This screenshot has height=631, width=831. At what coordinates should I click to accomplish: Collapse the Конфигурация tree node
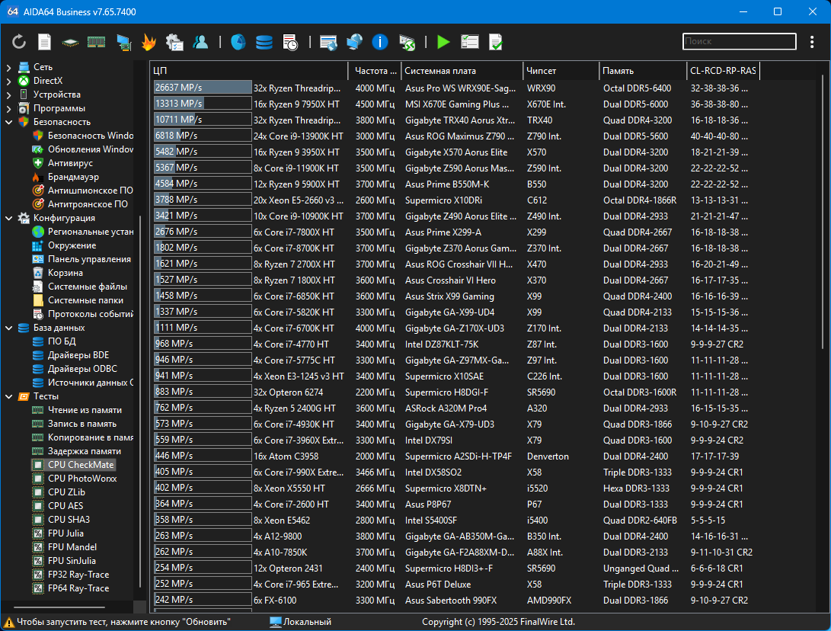click(x=8, y=218)
